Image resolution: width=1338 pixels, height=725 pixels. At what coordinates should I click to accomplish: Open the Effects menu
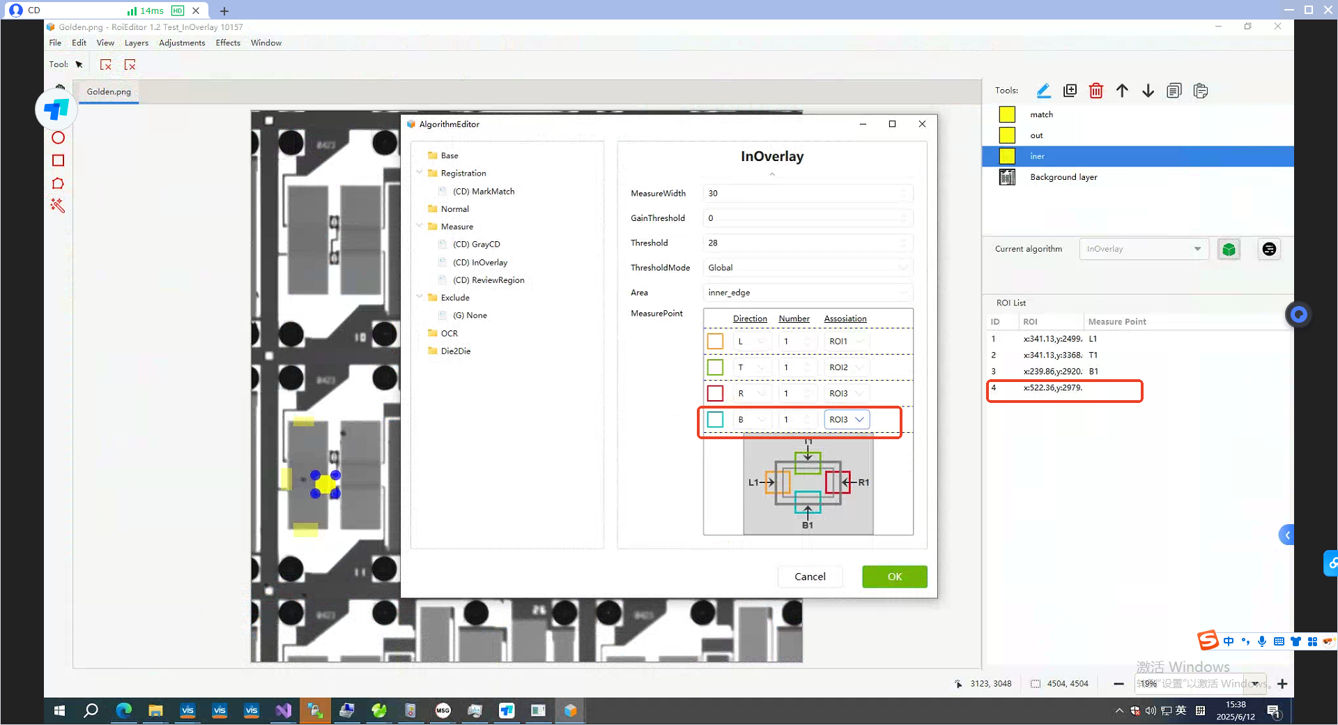[x=228, y=43]
